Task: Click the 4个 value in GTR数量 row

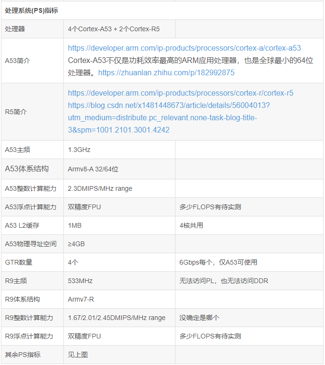Action: (x=73, y=262)
